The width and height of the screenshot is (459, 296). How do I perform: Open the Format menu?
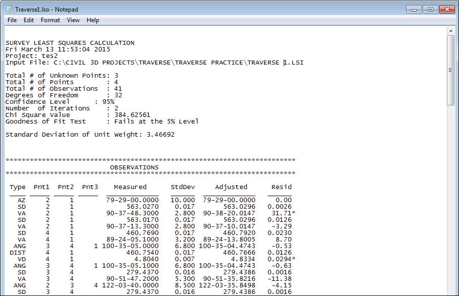50,20
